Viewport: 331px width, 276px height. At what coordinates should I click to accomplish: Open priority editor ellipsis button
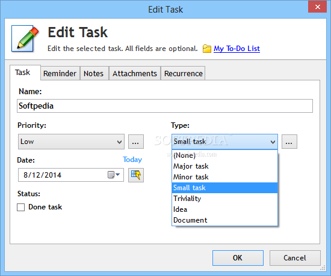[x=136, y=142]
